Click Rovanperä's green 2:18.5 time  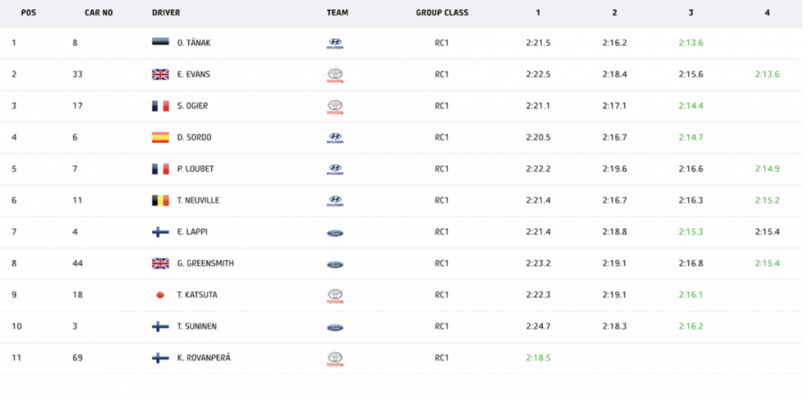point(538,358)
